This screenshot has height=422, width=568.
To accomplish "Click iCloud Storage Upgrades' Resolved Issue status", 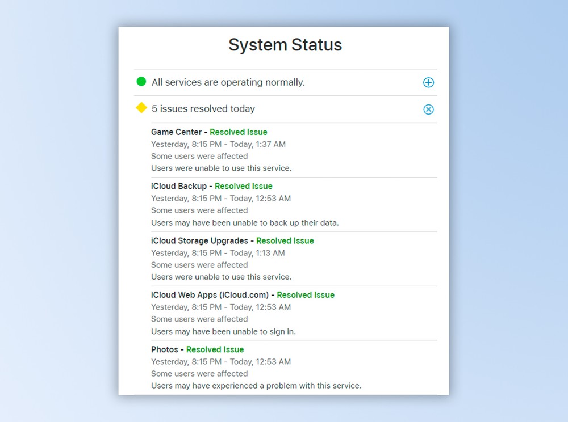I will point(285,240).
